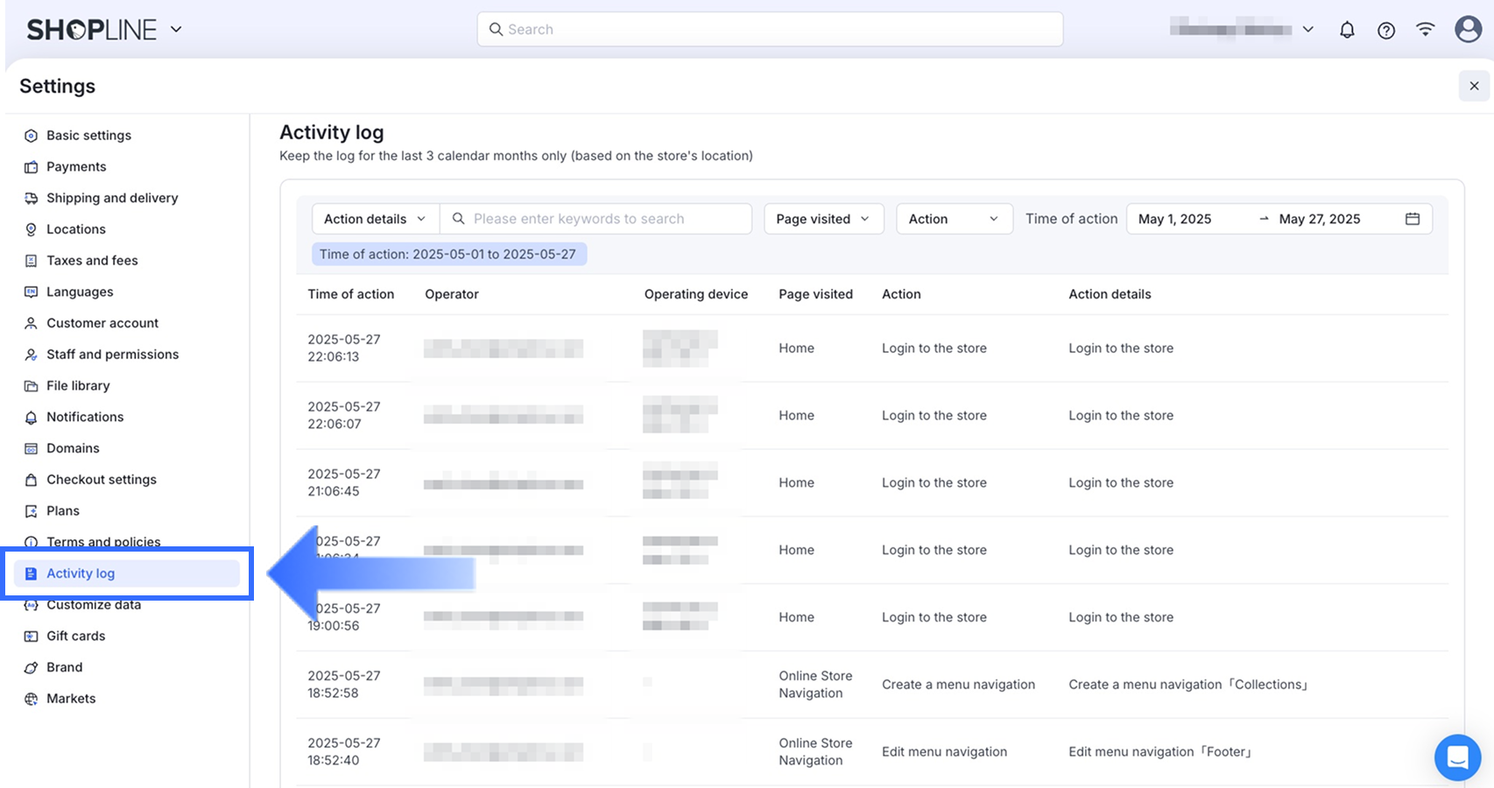1494x788 pixels.
Task: Open the Page visited filter dropdown
Action: click(823, 219)
